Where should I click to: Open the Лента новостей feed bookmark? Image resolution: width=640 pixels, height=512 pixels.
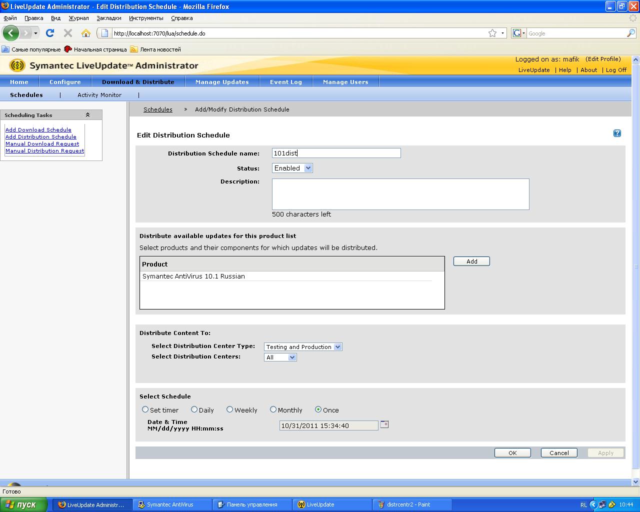[x=155, y=49]
